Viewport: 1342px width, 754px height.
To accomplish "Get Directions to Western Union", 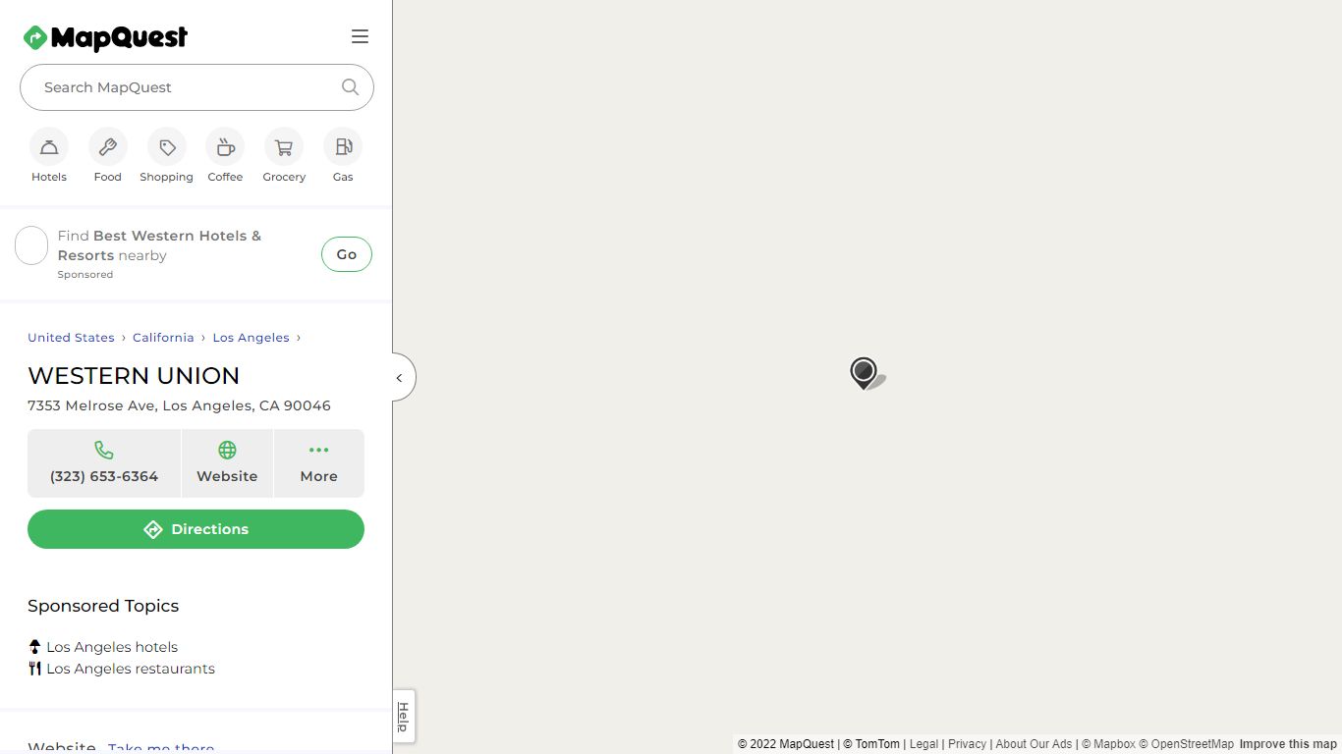I will click(x=196, y=529).
